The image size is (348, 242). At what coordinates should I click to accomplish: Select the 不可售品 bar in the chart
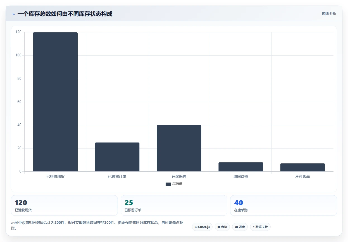(302, 167)
